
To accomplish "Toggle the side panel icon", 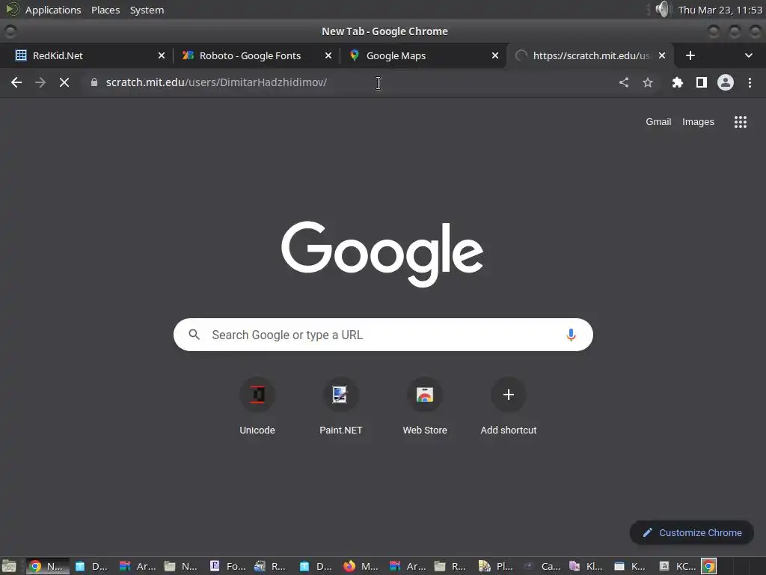I will 702,82.
